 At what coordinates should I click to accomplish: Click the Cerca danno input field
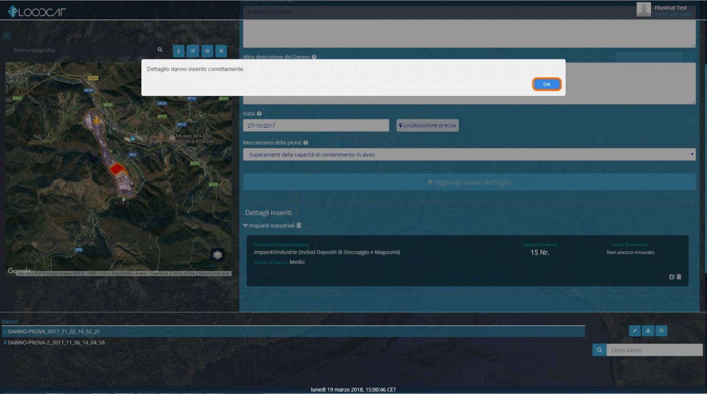[654, 350]
